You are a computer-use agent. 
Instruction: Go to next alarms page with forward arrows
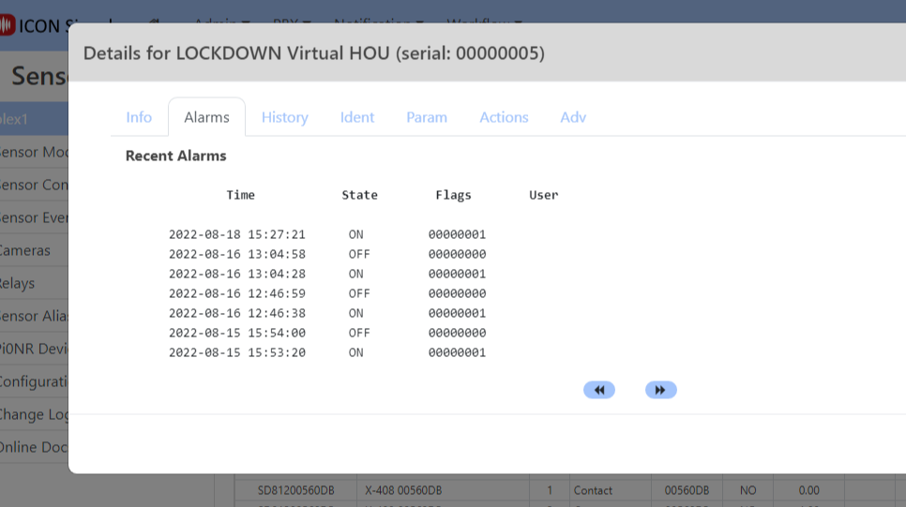tap(660, 390)
